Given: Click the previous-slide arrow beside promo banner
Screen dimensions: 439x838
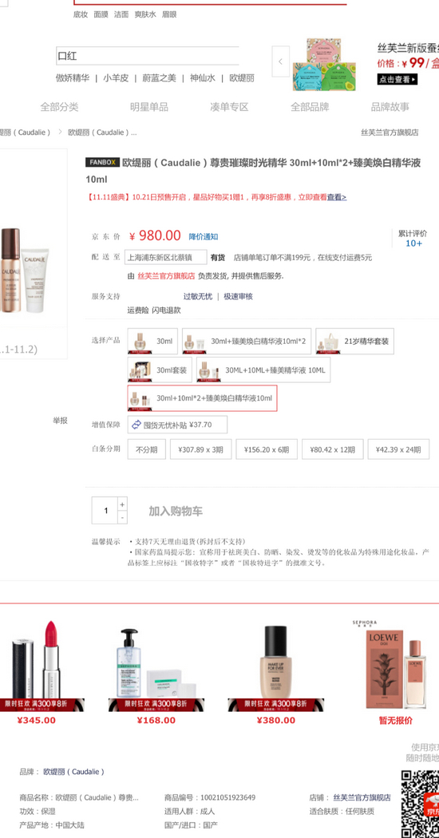Looking at the screenshot, I should coord(281,62).
